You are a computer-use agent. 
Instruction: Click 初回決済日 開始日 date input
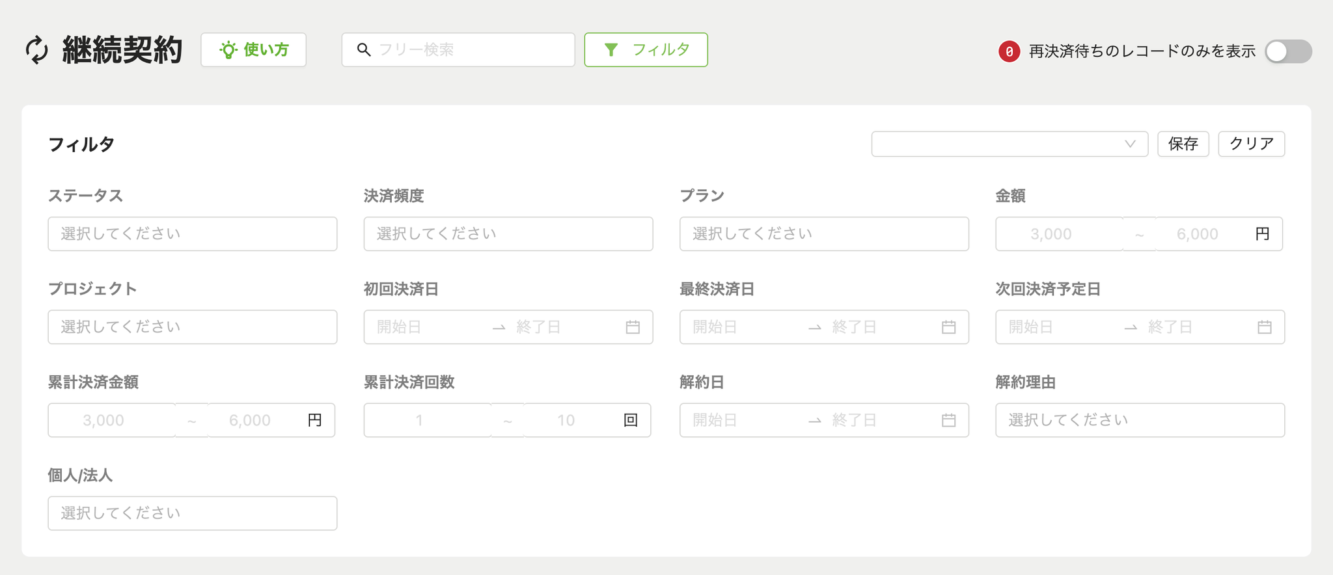[430, 327]
